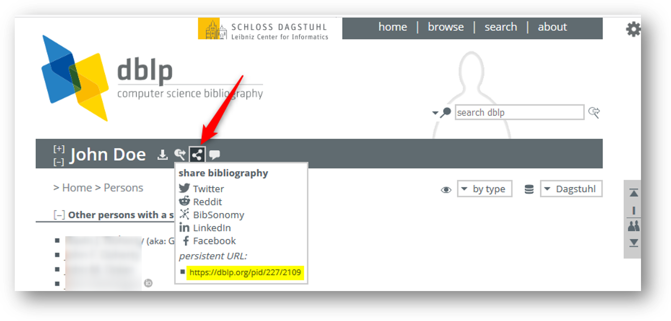Click the search options icon right of search box

pyautogui.click(x=594, y=112)
